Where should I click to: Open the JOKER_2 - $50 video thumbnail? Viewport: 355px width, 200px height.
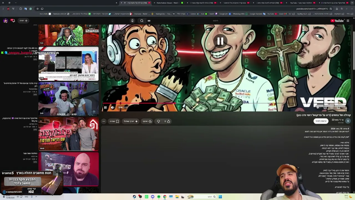(69, 99)
